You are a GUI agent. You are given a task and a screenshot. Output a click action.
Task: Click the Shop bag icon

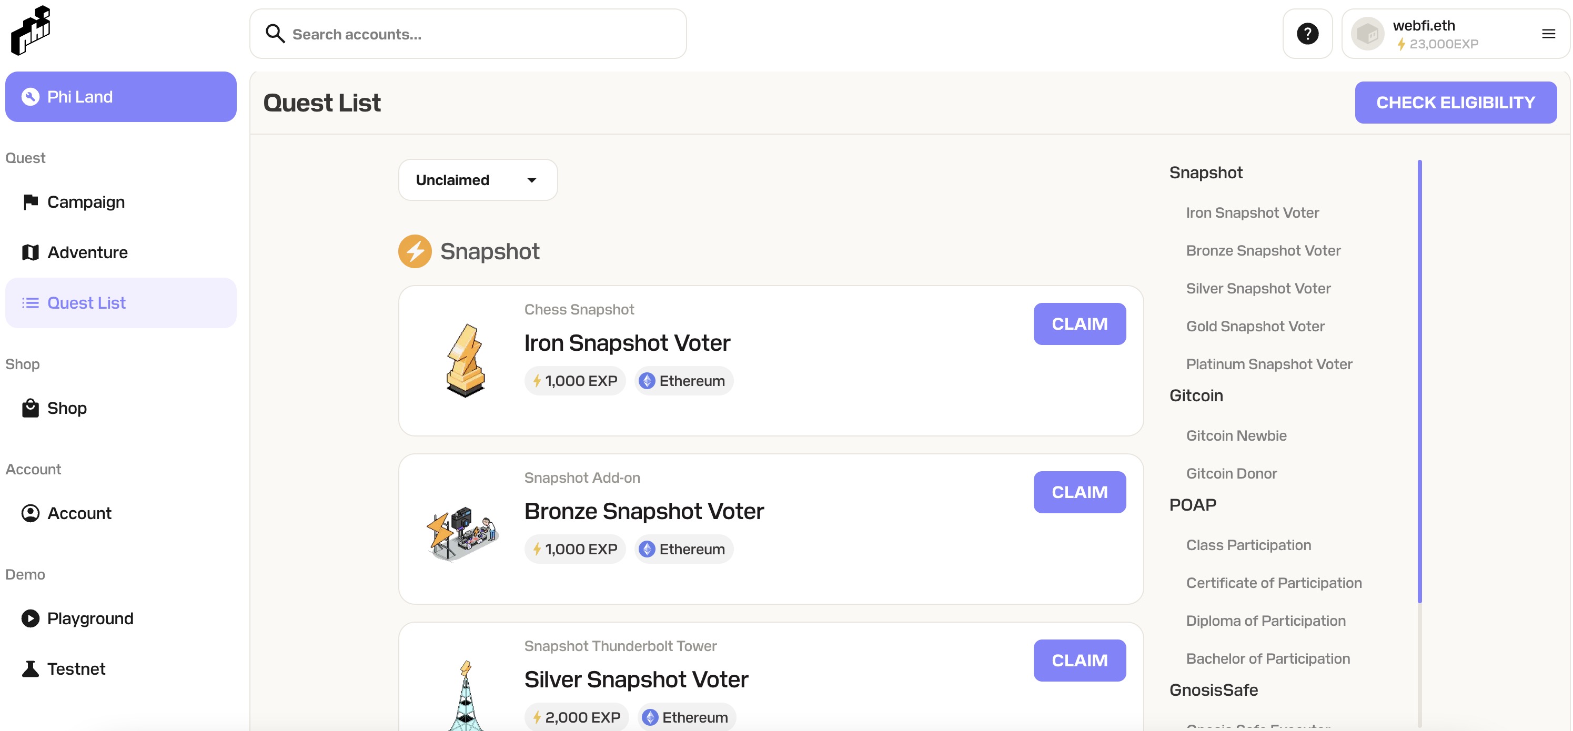coord(31,408)
